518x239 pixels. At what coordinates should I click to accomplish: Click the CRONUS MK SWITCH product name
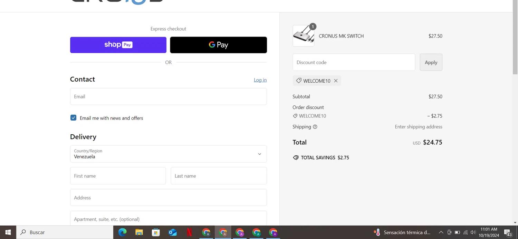point(341,36)
